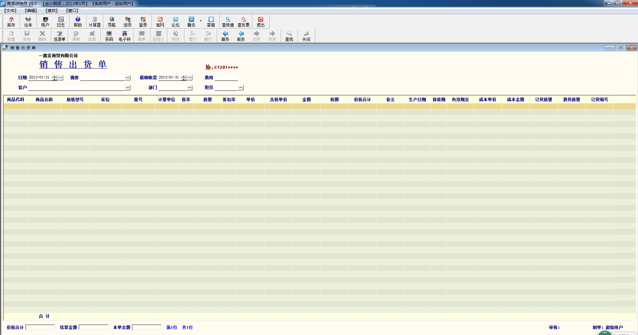The width and height of the screenshot is (638, 335).
Task: Open the 客户 customer picker button
Action: (128, 88)
